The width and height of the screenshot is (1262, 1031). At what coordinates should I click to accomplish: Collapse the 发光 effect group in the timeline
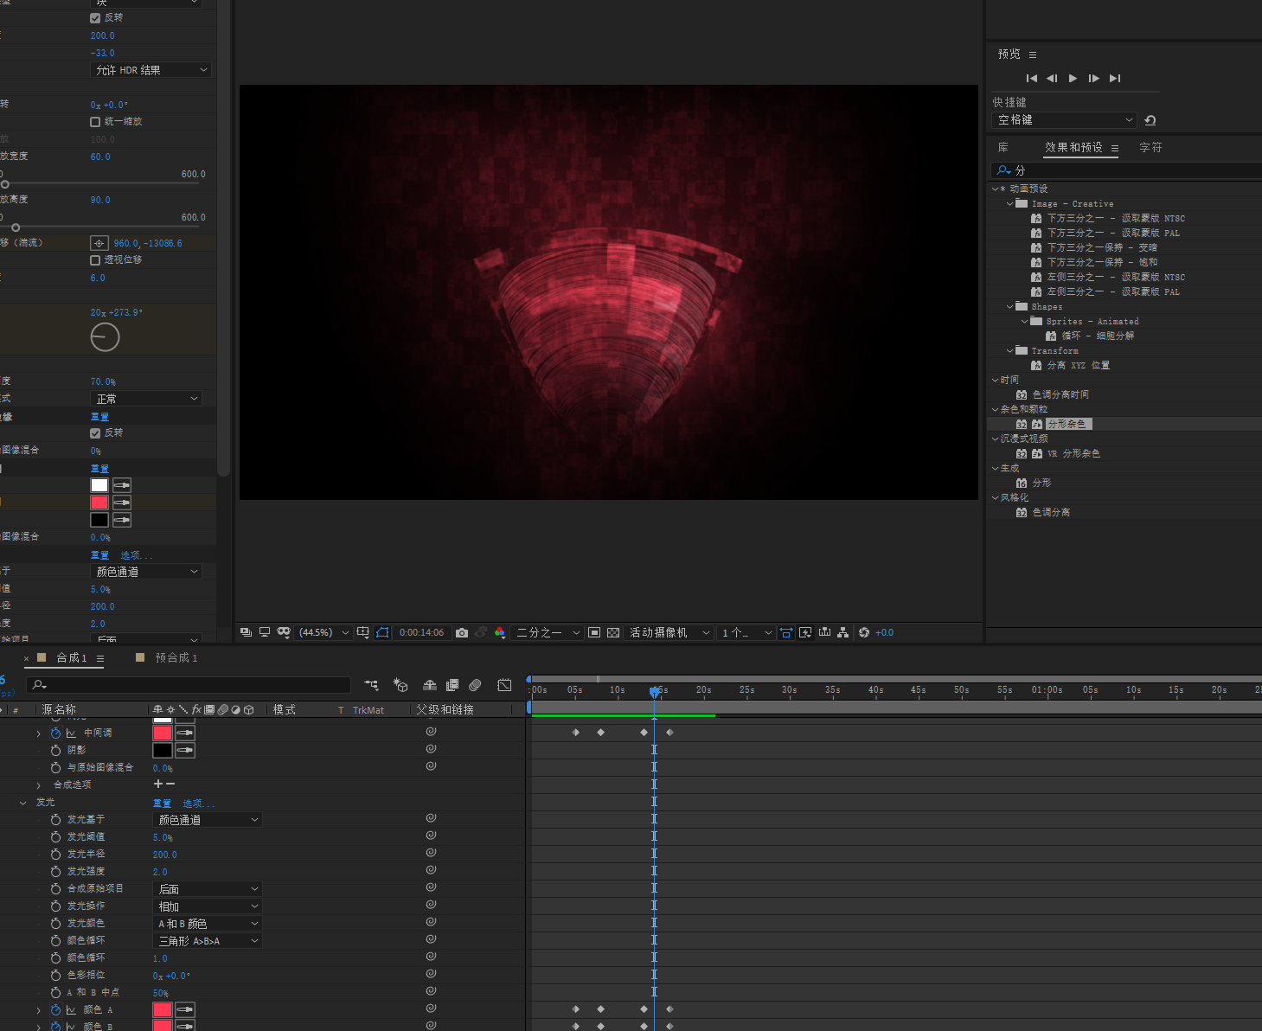pyautogui.click(x=23, y=803)
